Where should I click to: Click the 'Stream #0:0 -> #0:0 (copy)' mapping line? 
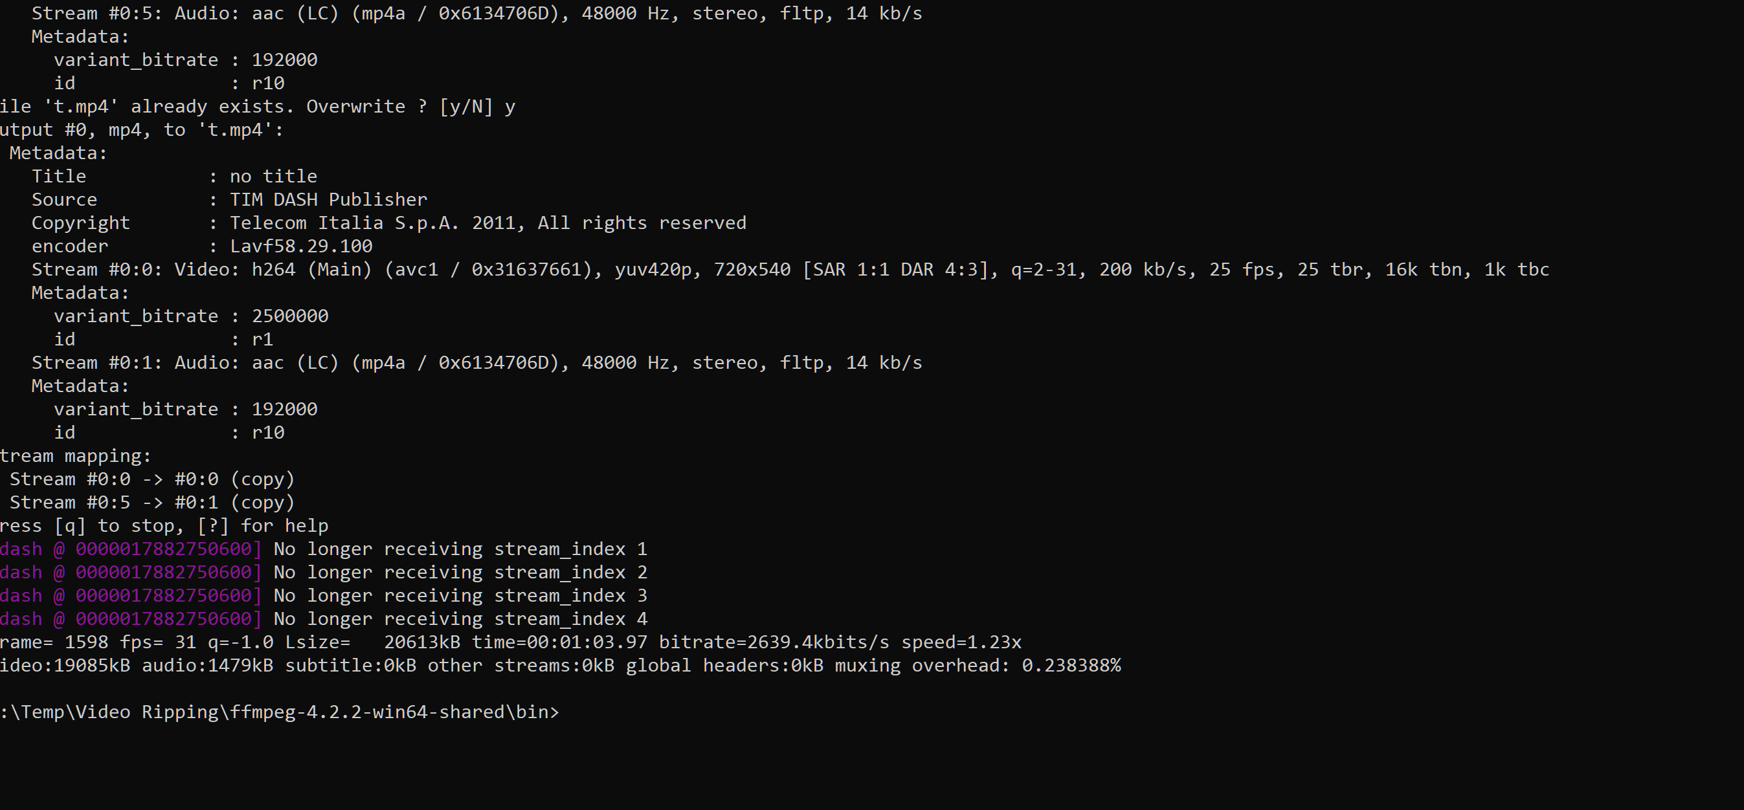(x=151, y=480)
